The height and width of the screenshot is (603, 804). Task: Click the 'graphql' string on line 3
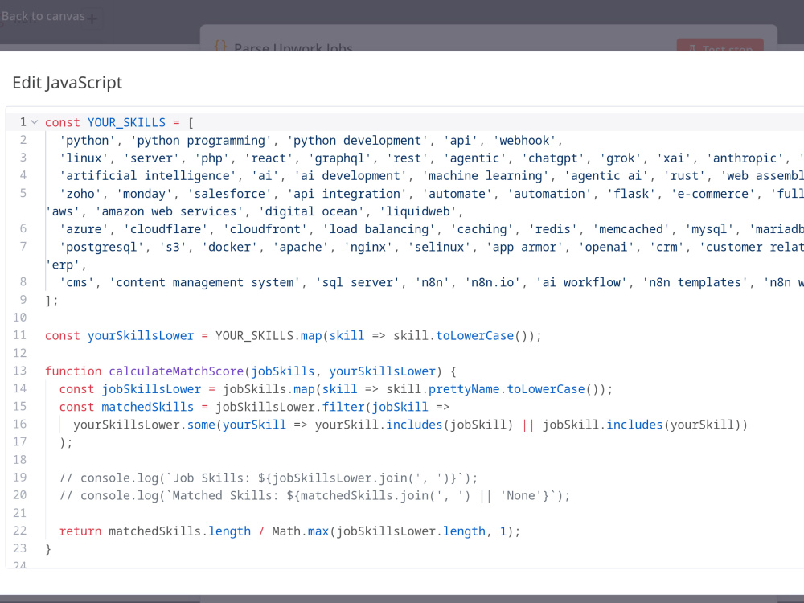pos(340,158)
